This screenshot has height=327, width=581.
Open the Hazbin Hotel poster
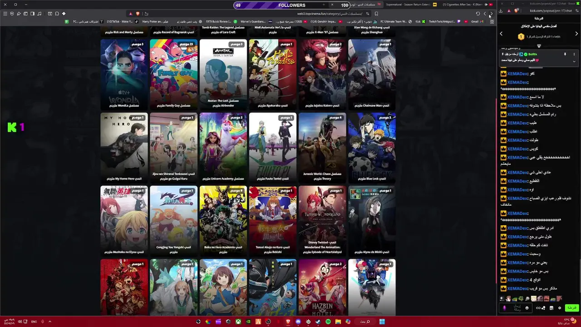pos(322,287)
